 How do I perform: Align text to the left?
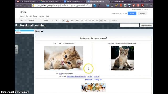click(x=97, y=21)
